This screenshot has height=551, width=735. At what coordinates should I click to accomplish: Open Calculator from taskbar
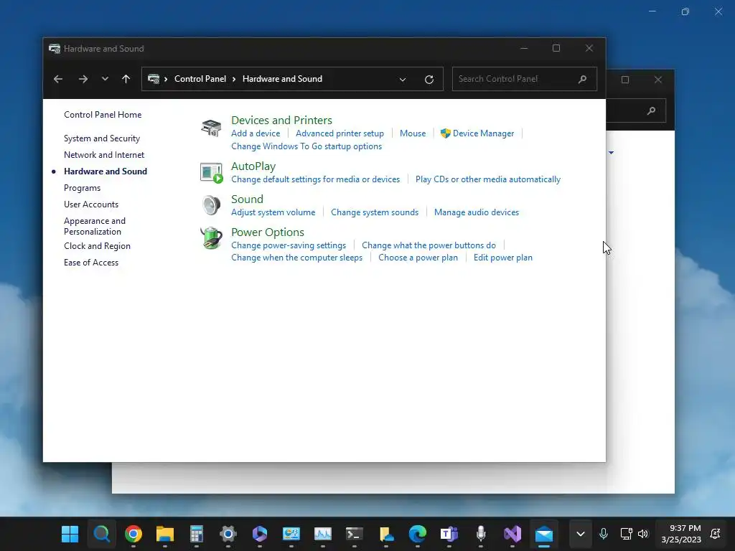(x=197, y=534)
